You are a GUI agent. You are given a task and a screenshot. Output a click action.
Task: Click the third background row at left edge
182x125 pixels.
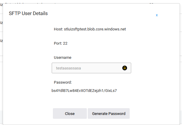pos(1,40)
